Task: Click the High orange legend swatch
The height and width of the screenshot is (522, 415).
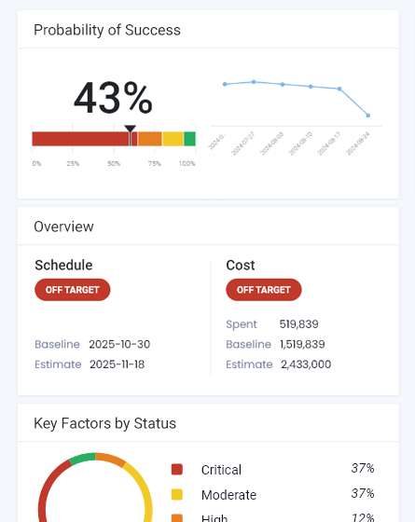Action: (x=177, y=518)
